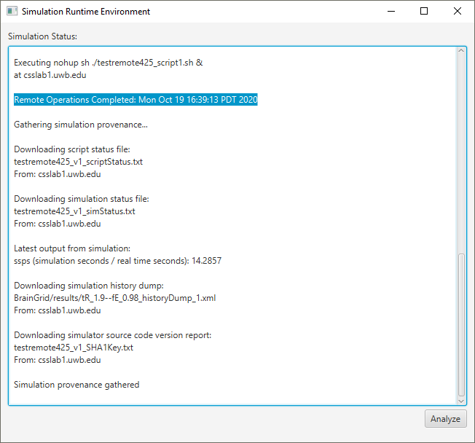
Task: Click the Analyze button
Action: [445, 418]
